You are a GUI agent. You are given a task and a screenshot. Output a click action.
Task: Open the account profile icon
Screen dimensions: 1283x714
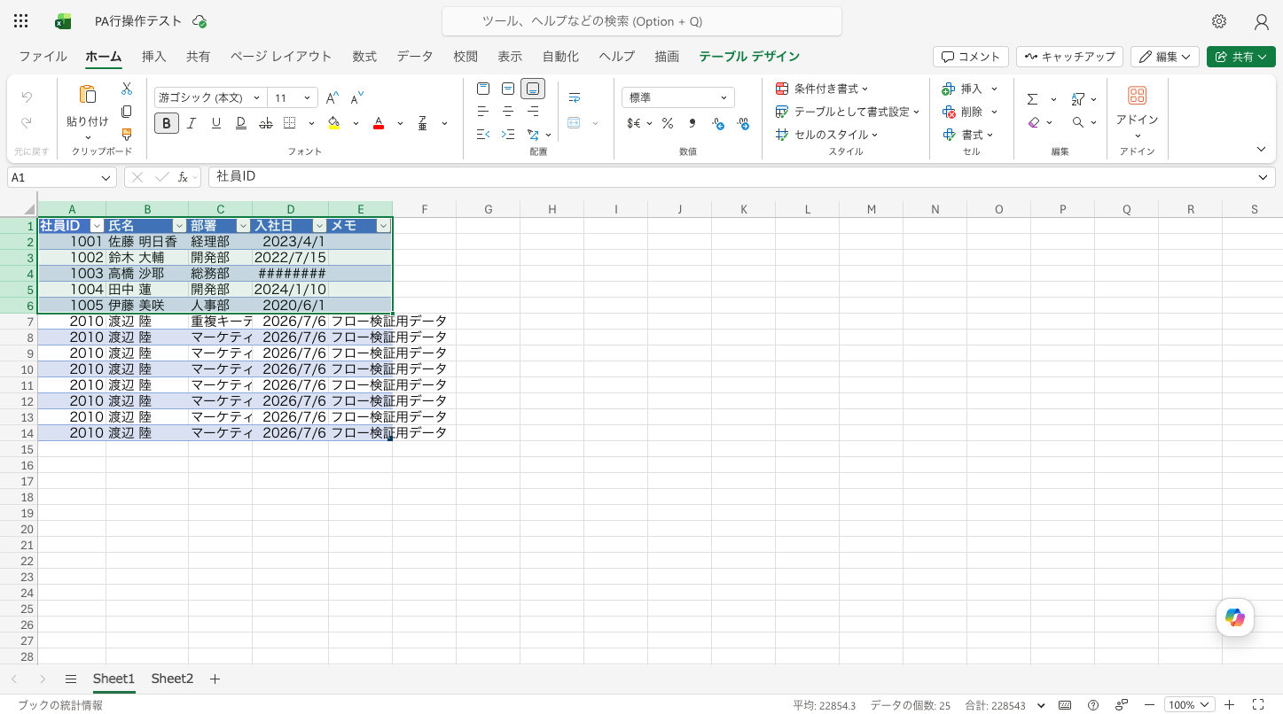tap(1261, 21)
